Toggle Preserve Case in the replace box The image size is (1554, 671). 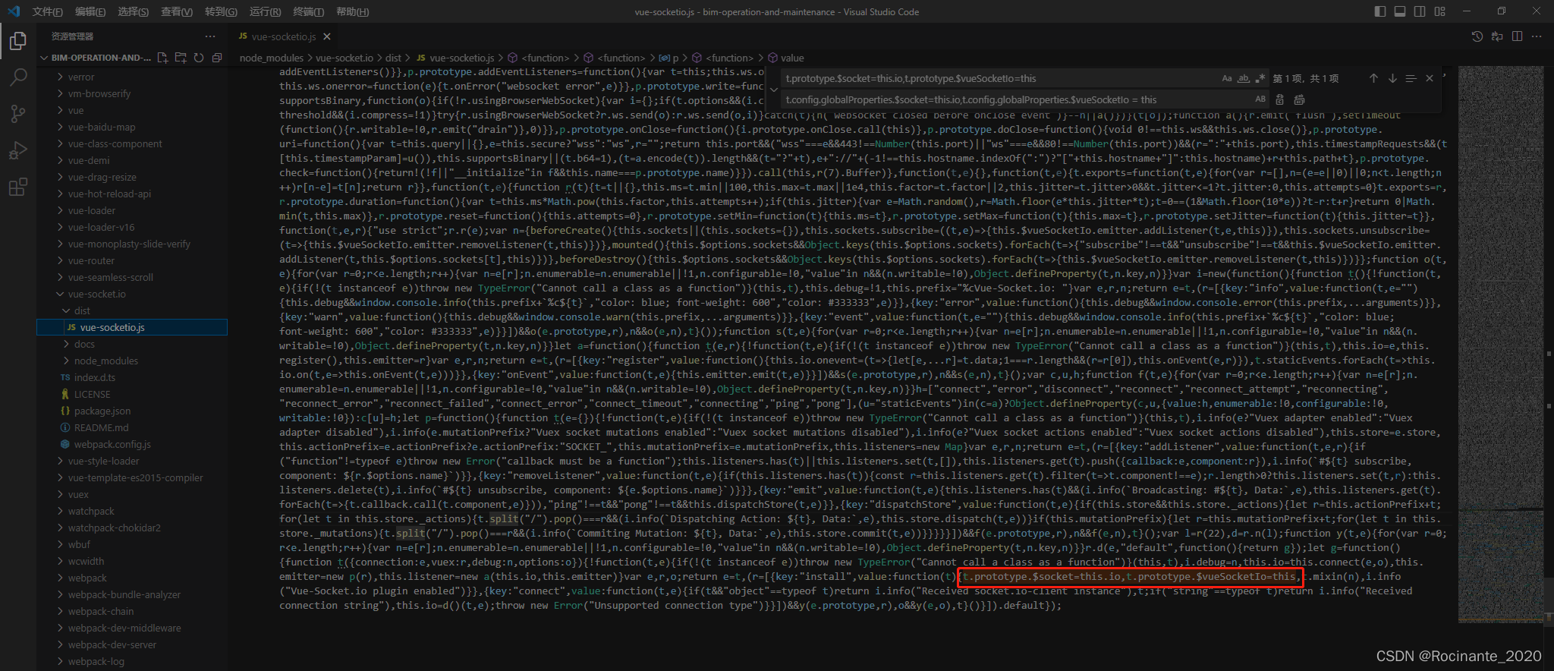click(1260, 99)
